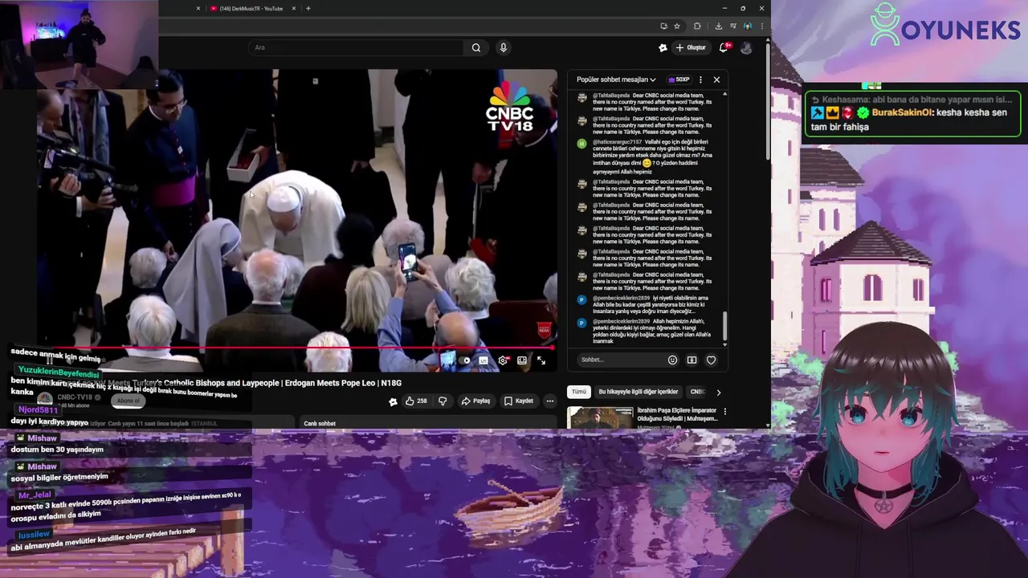Click the Kaydet save button
The height and width of the screenshot is (578, 1028).
pos(519,401)
